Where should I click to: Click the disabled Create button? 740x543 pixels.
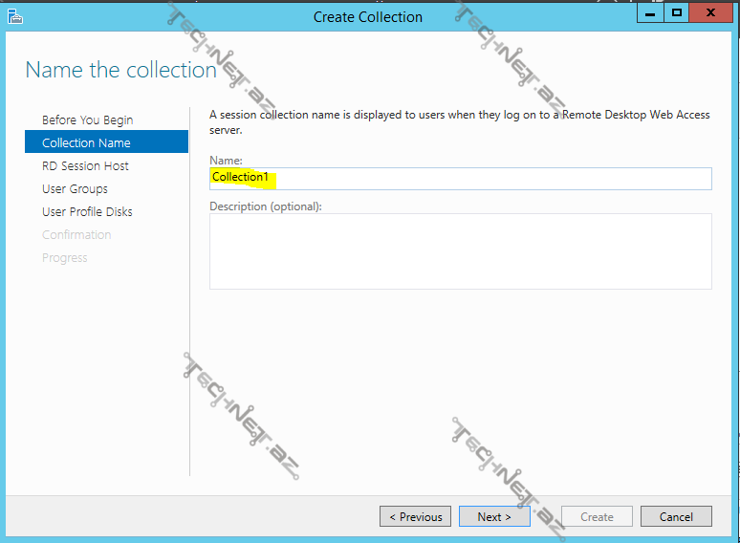click(x=597, y=516)
